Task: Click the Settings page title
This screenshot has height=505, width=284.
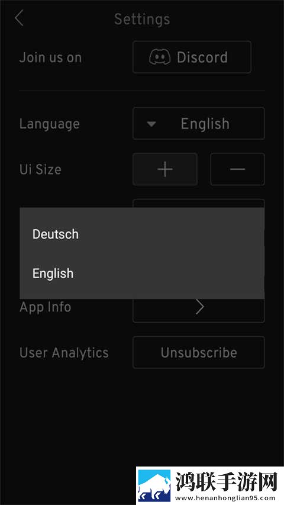Action: click(142, 20)
